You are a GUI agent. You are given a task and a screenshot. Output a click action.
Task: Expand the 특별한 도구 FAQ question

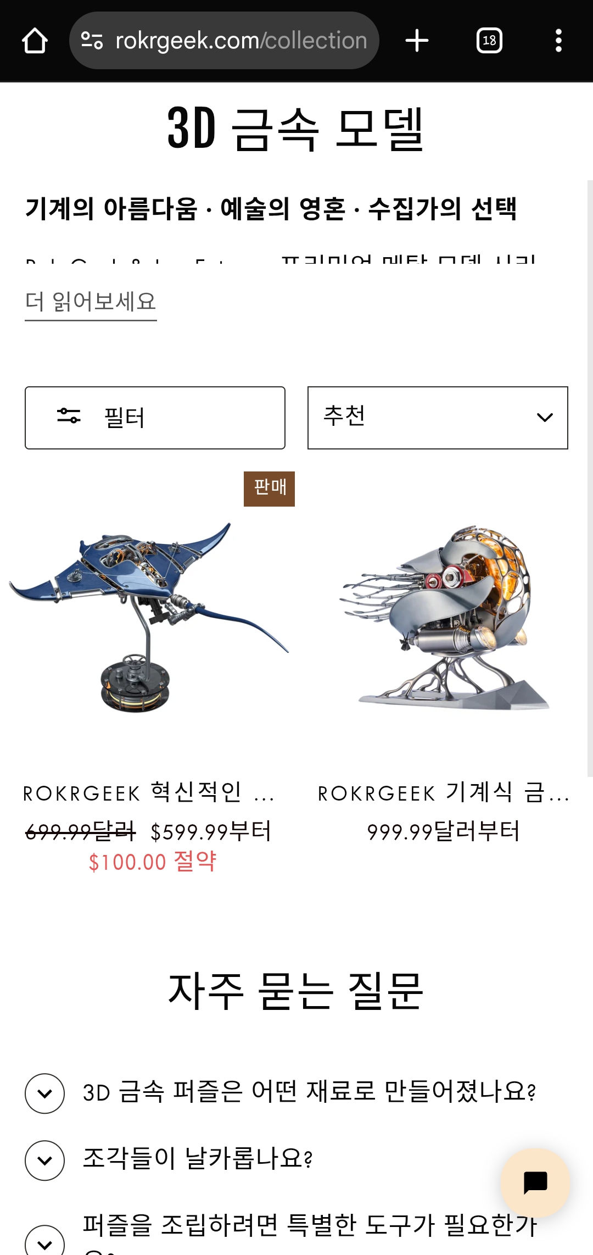pos(45,1241)
